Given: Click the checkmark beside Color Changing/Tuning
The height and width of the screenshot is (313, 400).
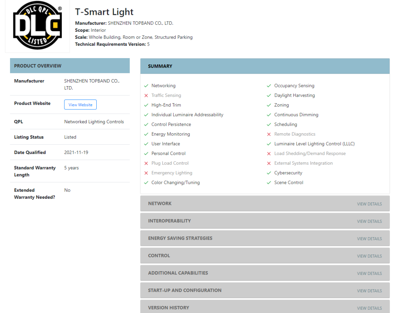Looking at the screenshot, I should coord(146,182).
